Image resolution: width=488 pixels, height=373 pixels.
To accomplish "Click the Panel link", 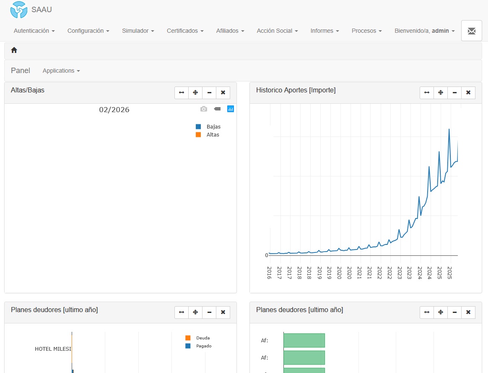I will click(x=21, y=71).
